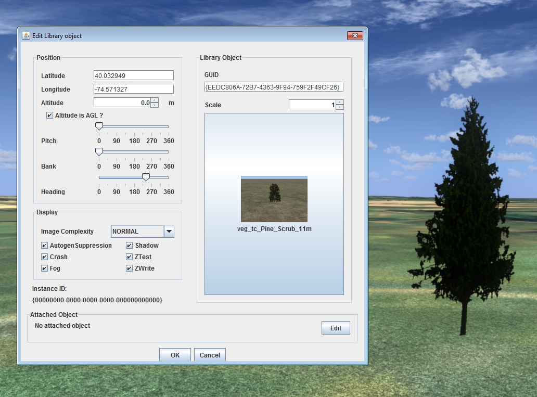Click the Scale spinner down arrow
The image size is (537, 397).
click(339, 107)
